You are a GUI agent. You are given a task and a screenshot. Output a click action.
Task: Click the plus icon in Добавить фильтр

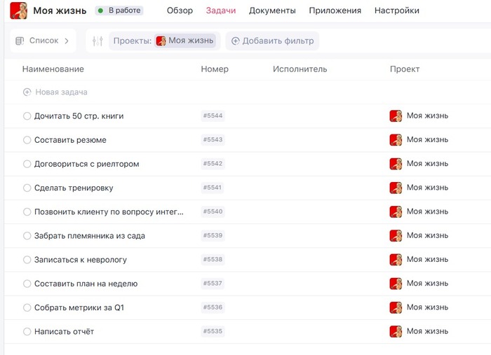pos(236,41)
